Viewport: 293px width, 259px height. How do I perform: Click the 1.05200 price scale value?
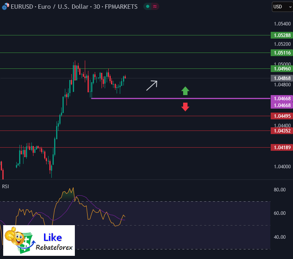coord(282,44)
